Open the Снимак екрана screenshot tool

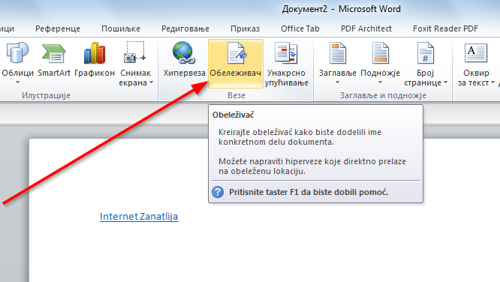136,63
